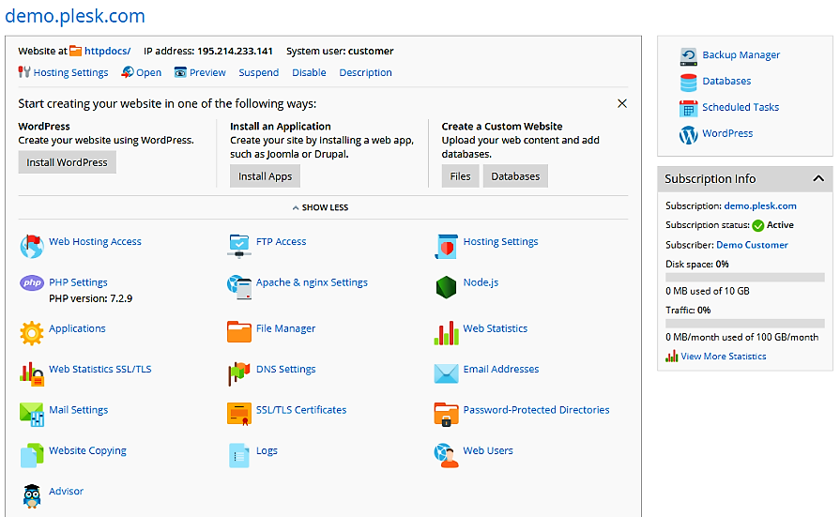Click the Hosting Settings shield icon in grid

pyautogui.click(x=446, y=247)
